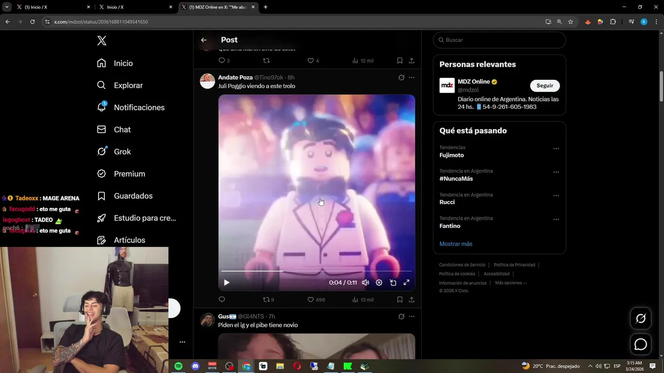The height and width of the screenshot is (373, 664).
Task: Share Andate Poza's post
Action: pyautogui.click(x=411, y=299)
